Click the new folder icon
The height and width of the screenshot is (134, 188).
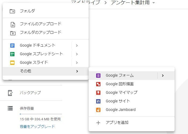tap(12, 11)
